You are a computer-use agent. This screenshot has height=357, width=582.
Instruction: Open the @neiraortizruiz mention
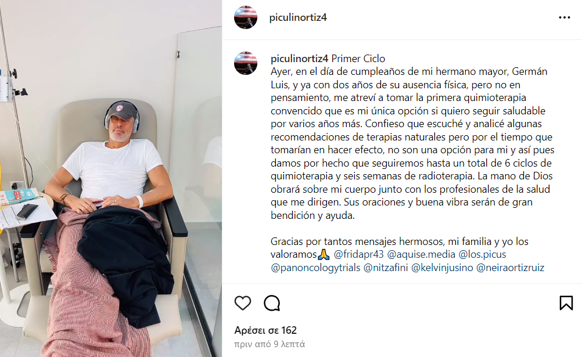(510, 268)
